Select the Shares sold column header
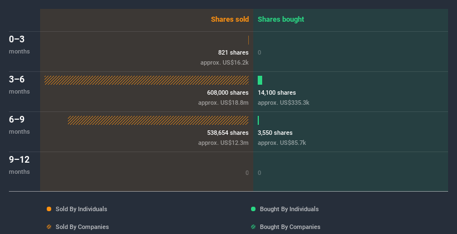Screen dimensions: 457x234 click(x=229, y=19)
